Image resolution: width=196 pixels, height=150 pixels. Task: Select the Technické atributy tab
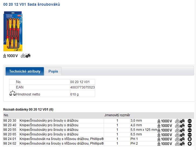(25, 71)
